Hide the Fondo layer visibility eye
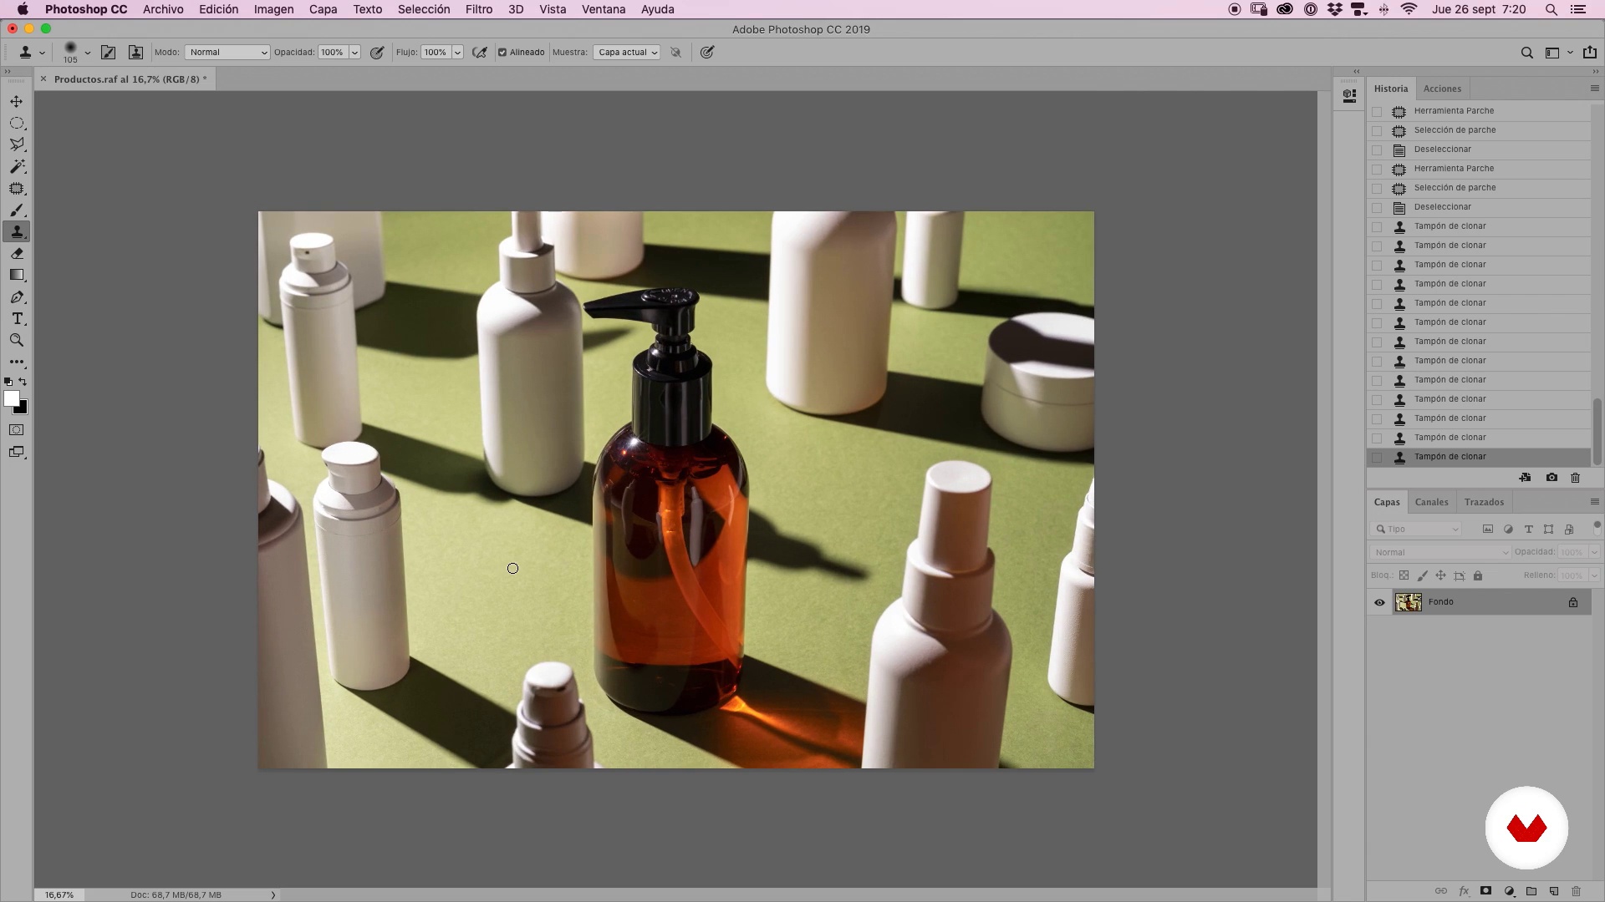This screenshot has width=1605, height=902. pos(1379,602)
